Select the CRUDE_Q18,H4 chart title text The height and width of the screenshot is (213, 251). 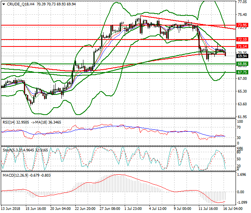[20, 4]
